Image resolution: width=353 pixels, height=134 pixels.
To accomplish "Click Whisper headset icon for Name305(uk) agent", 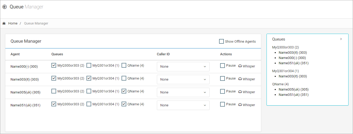I will (240, 92).
